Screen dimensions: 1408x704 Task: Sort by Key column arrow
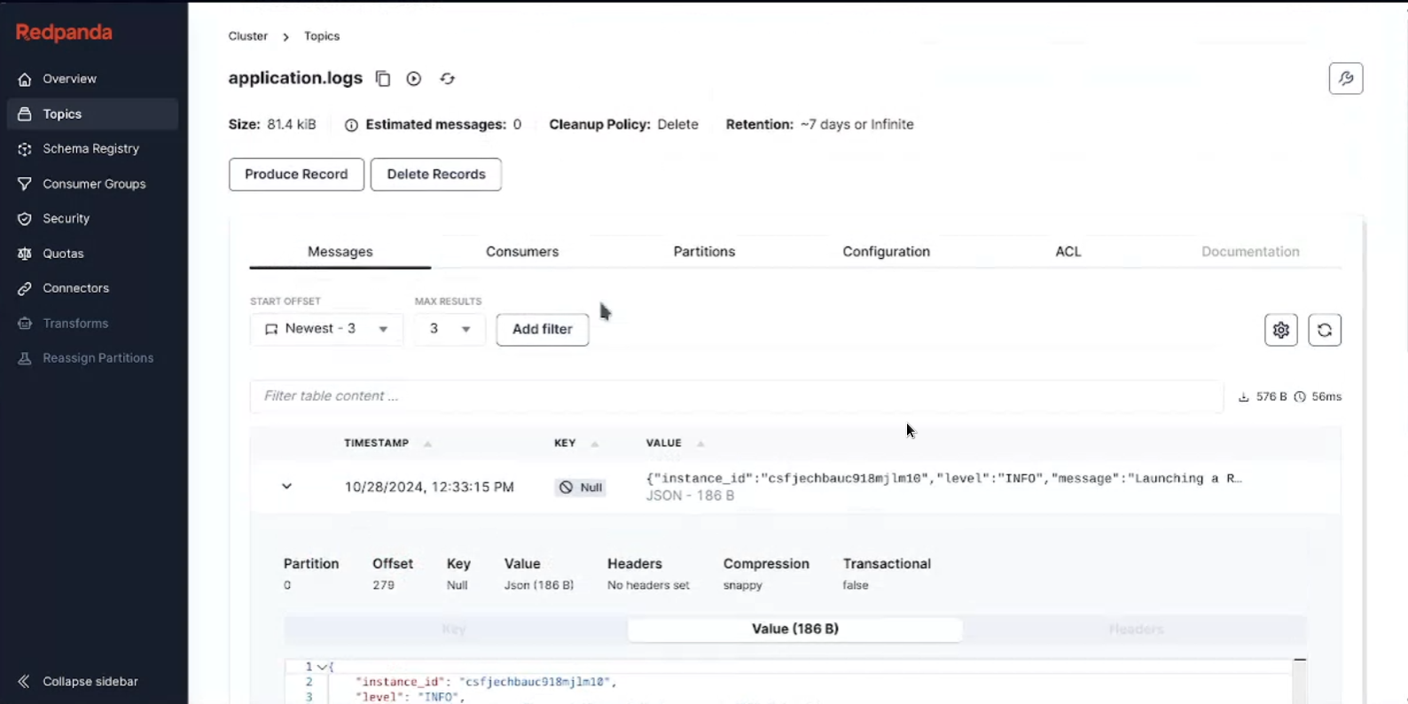point(595,443)
